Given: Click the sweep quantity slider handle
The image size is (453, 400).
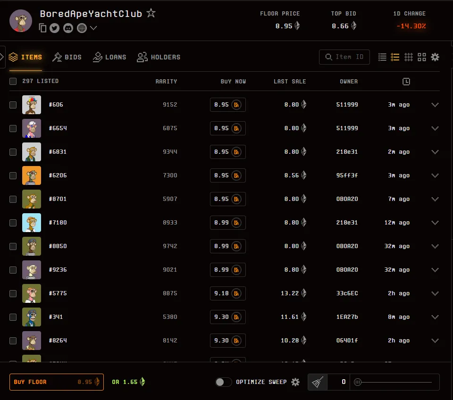Looking at the screenshot, I should click(x=358, y=382).
